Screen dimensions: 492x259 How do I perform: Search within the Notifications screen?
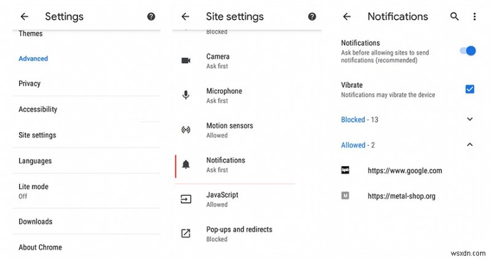[x=454, y=17]
